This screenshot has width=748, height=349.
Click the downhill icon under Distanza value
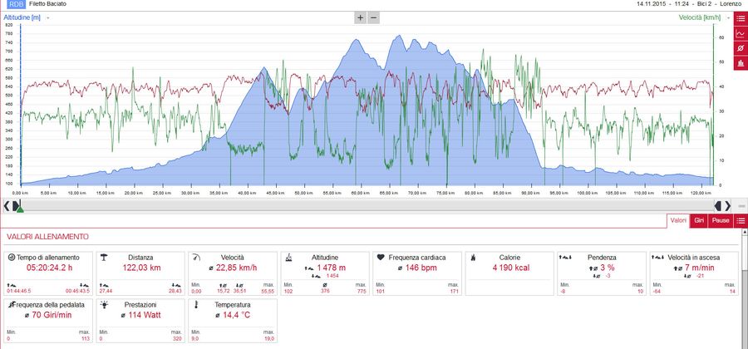click(176, 285)
